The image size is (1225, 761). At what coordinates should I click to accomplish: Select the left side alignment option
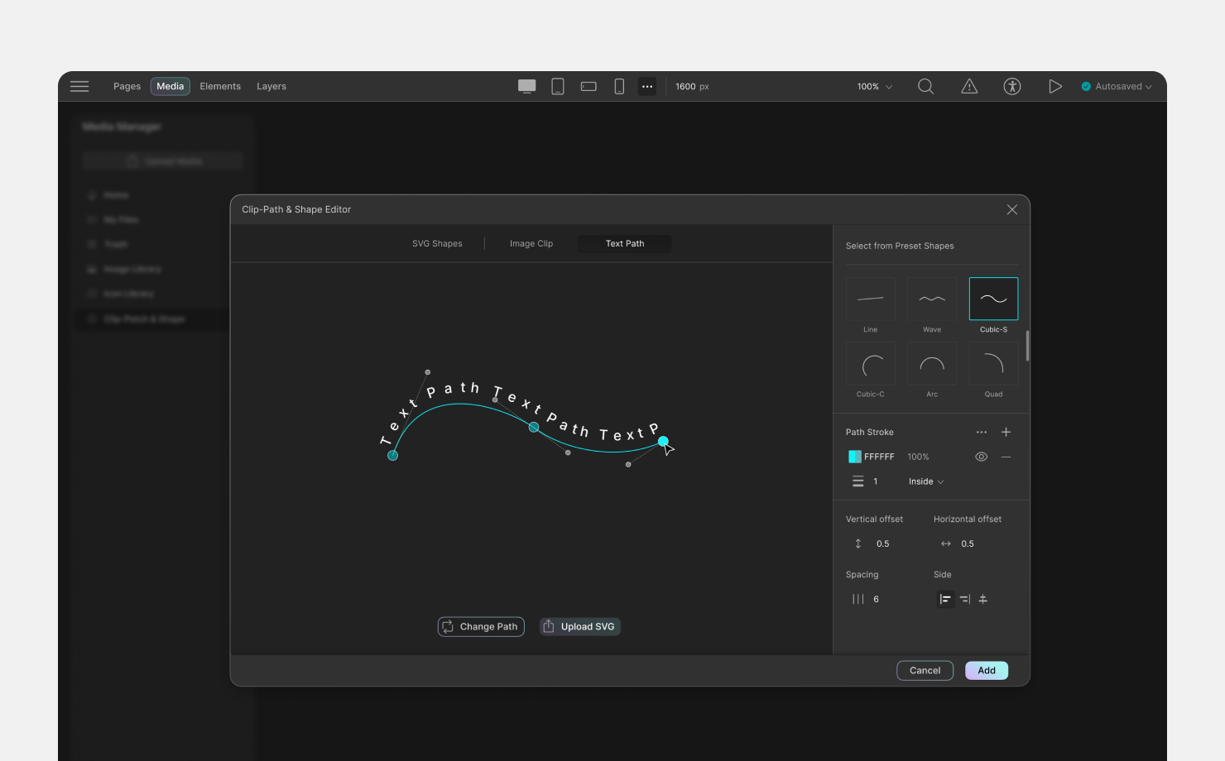[945, 599]
